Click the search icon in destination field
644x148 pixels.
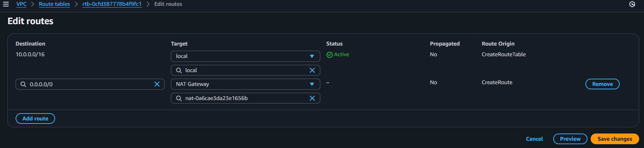[23, 84]
